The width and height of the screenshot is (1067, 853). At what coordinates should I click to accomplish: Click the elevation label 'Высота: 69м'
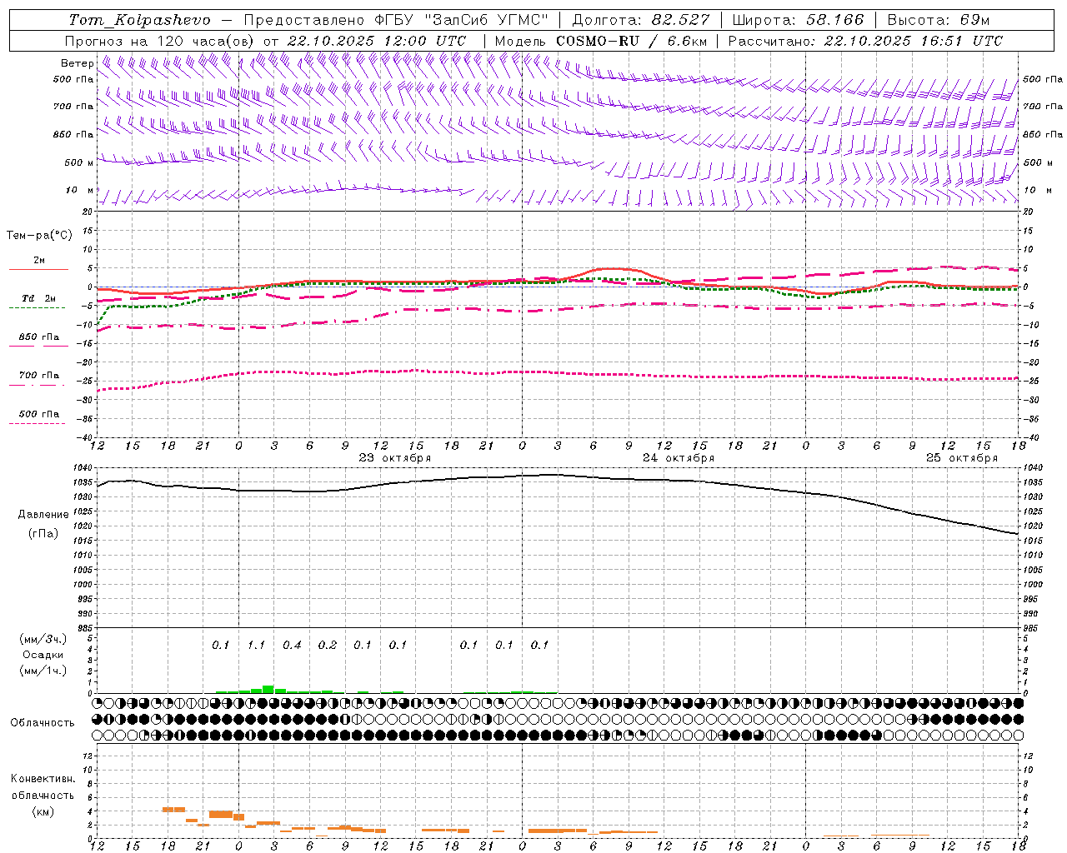[938, 20]
